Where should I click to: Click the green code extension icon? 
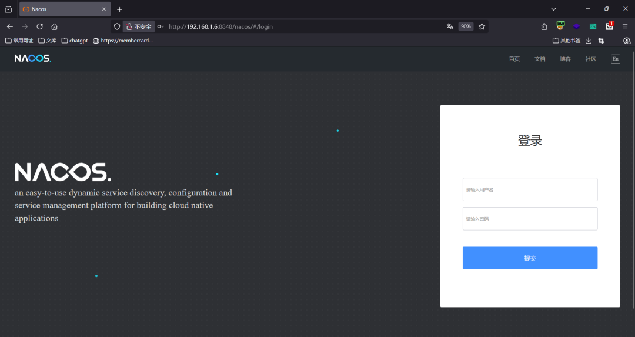tap(593, 26)
